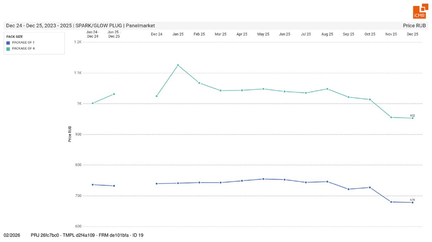The height and width of the screenshot is (242, 432).
Task: Click the chart title SPARK/GLOW PLUG Panelmarket
Action: coord(80,26)
